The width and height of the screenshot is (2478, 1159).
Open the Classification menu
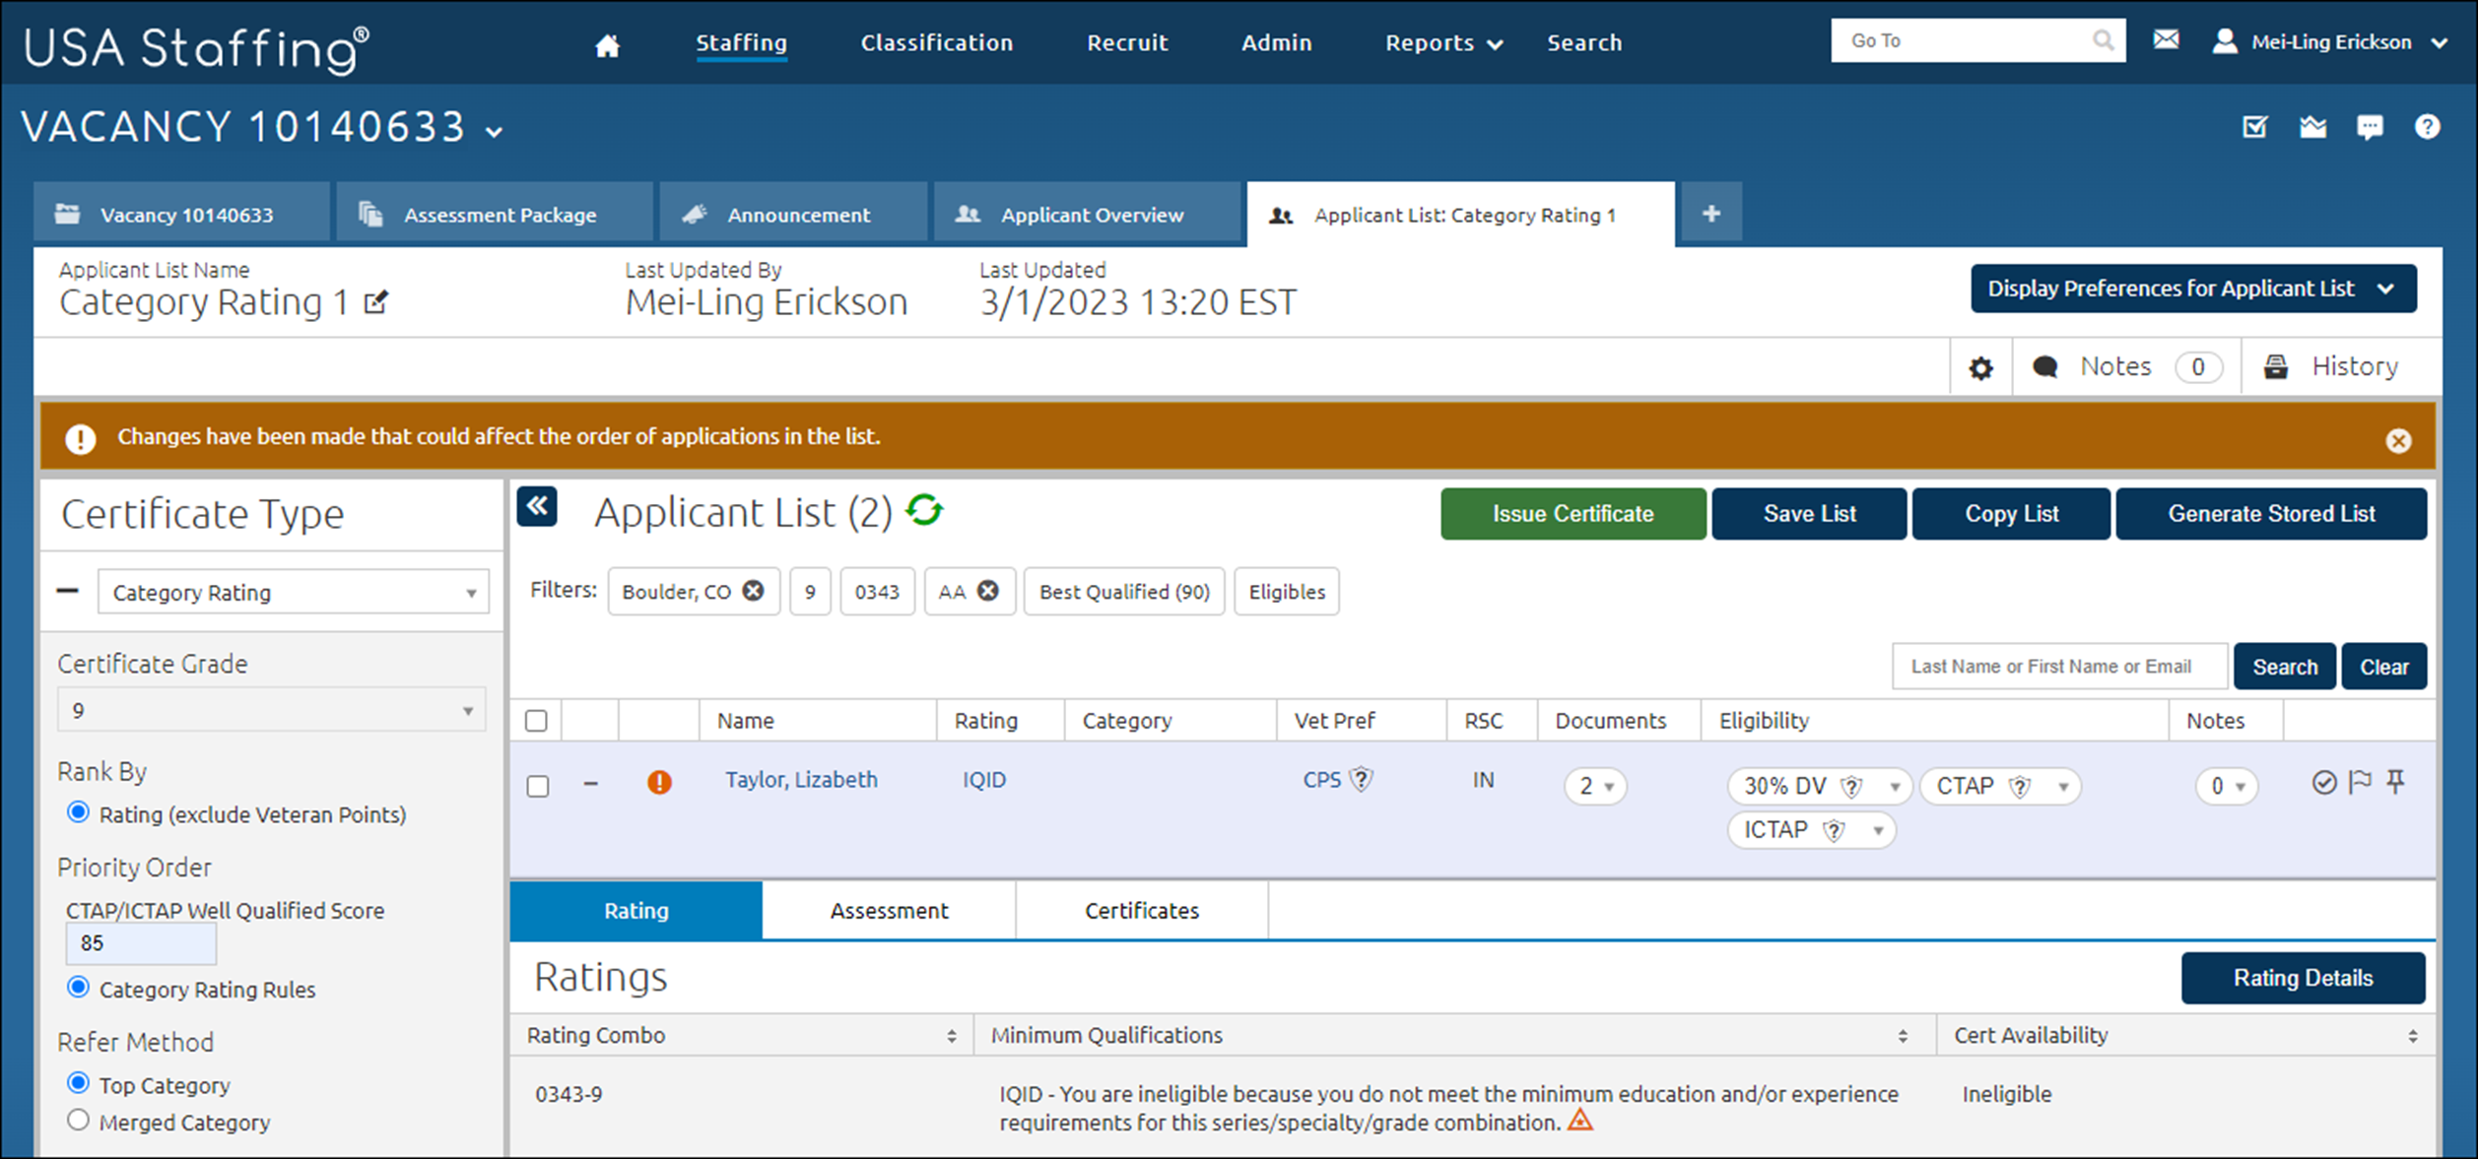pos(936,43)
